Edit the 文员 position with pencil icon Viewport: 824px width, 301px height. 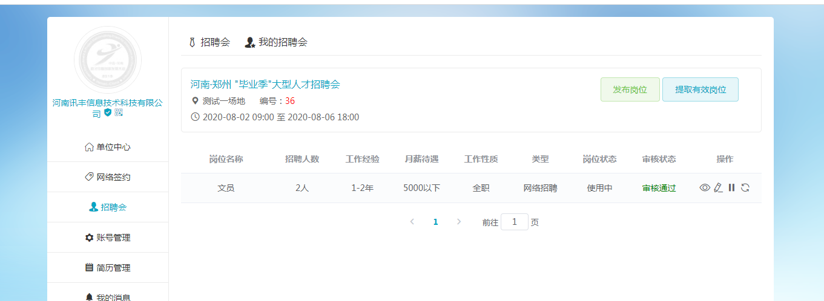pyautogui.click(x=718, y=188)
